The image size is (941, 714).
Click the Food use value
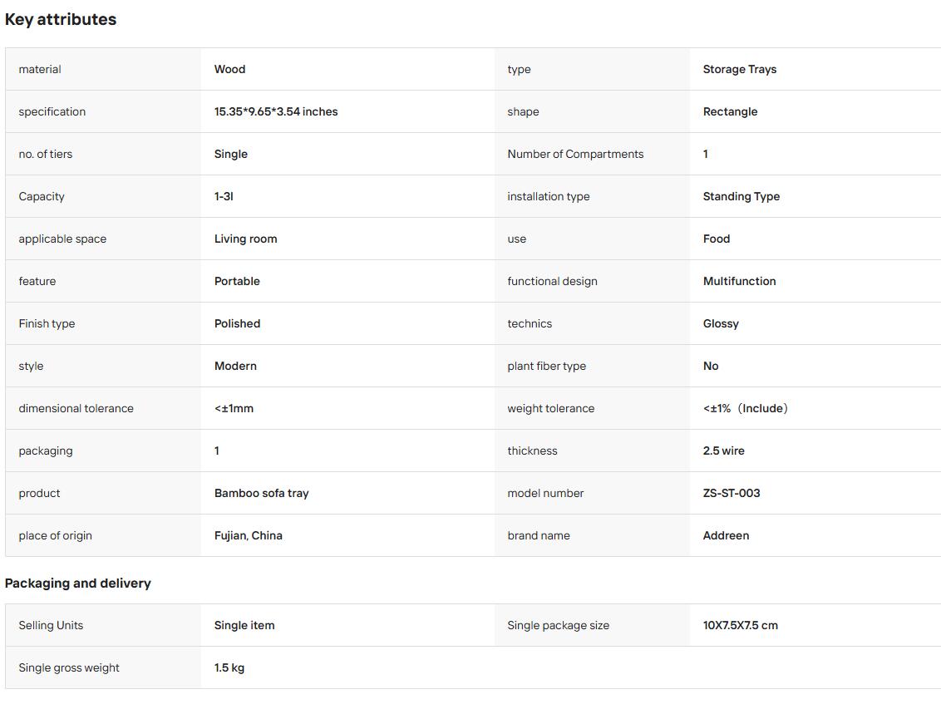coord(717,239)
